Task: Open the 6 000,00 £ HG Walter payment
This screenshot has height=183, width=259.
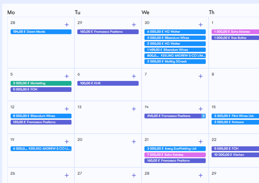Action: tap(175, 32)
